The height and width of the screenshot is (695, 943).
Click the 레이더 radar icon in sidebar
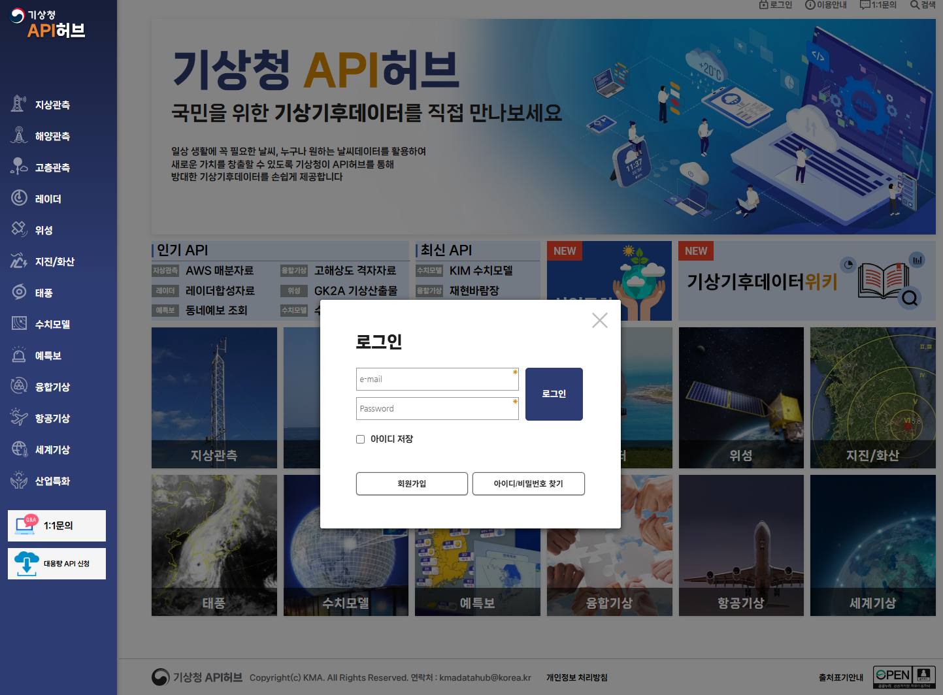19,198
